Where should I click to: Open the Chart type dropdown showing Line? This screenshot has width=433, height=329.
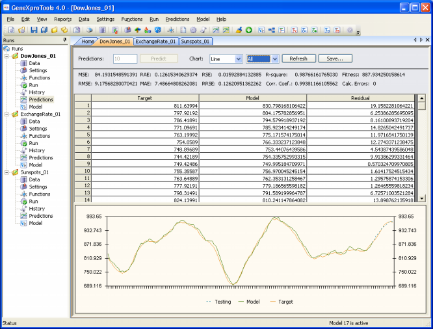pyautogui.click(x=238, y=59)
